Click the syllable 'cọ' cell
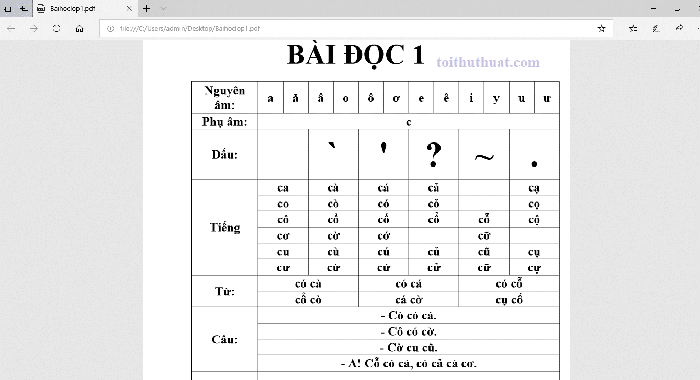Image resolution: width=700 pixels, height=380 pixels. [x=534, y=204]
